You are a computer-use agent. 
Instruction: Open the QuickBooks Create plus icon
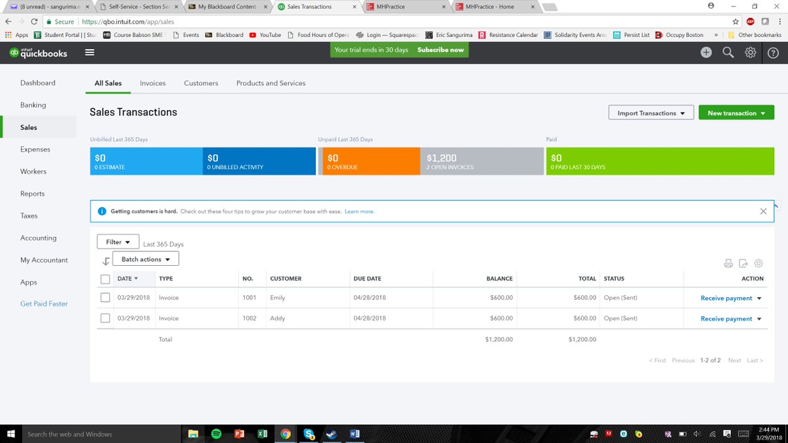pos(706,53)
